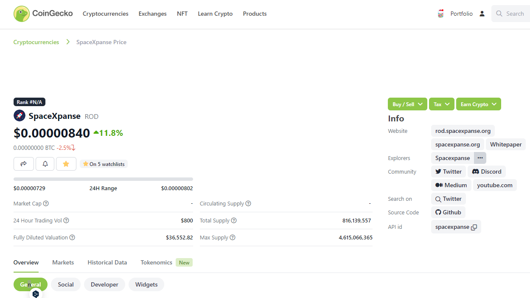
Task: Click the search magnifier icon
Action: click(x=499, y=14)
